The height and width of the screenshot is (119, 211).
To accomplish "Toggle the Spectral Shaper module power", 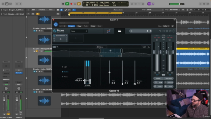I will pos(54,36).
